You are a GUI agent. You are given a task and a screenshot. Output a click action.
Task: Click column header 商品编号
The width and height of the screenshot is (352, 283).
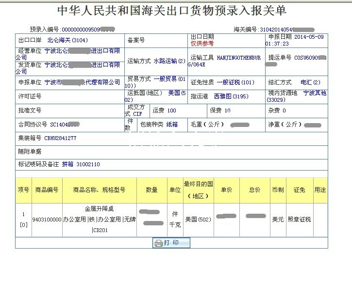[x=47, y=190]
